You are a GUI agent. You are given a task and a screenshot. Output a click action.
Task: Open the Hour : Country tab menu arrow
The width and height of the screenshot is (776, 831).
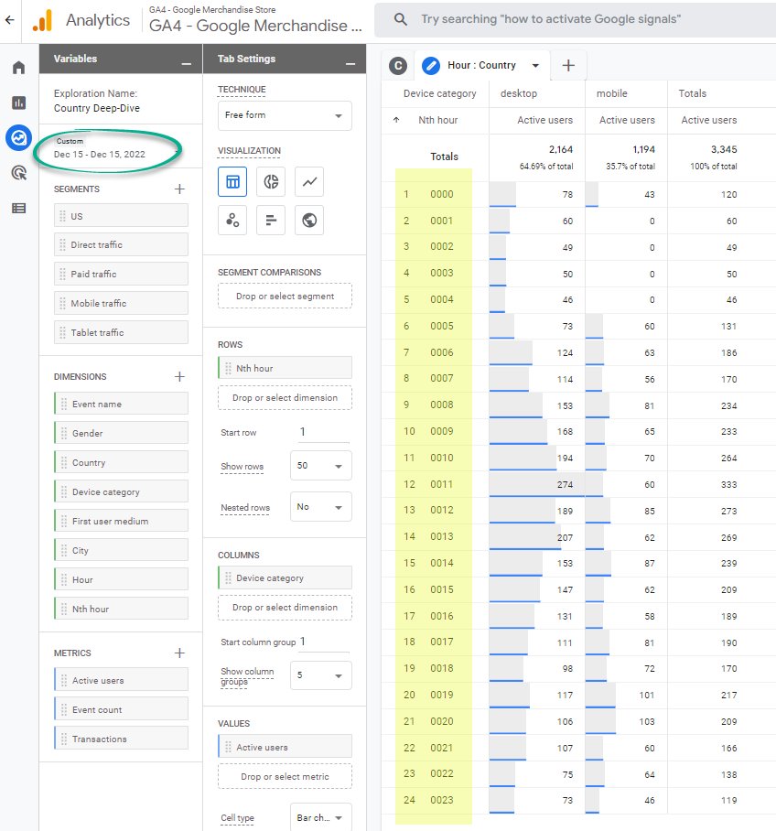536,66
